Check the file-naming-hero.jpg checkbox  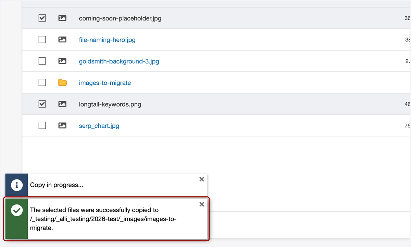tap(42, 40)
